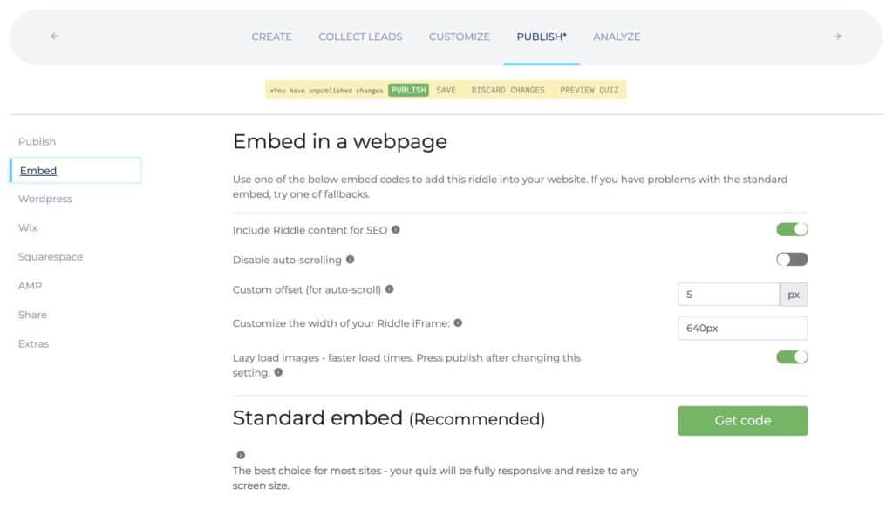Show info tooltip for iFrame width setting
893x509 pixels.
point(458,322)
